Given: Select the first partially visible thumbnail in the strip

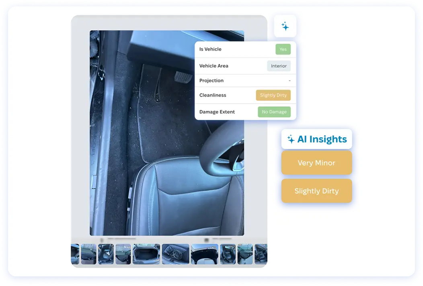Looking at the screenshot, I should pyautogui.click(x=75, y=254).
